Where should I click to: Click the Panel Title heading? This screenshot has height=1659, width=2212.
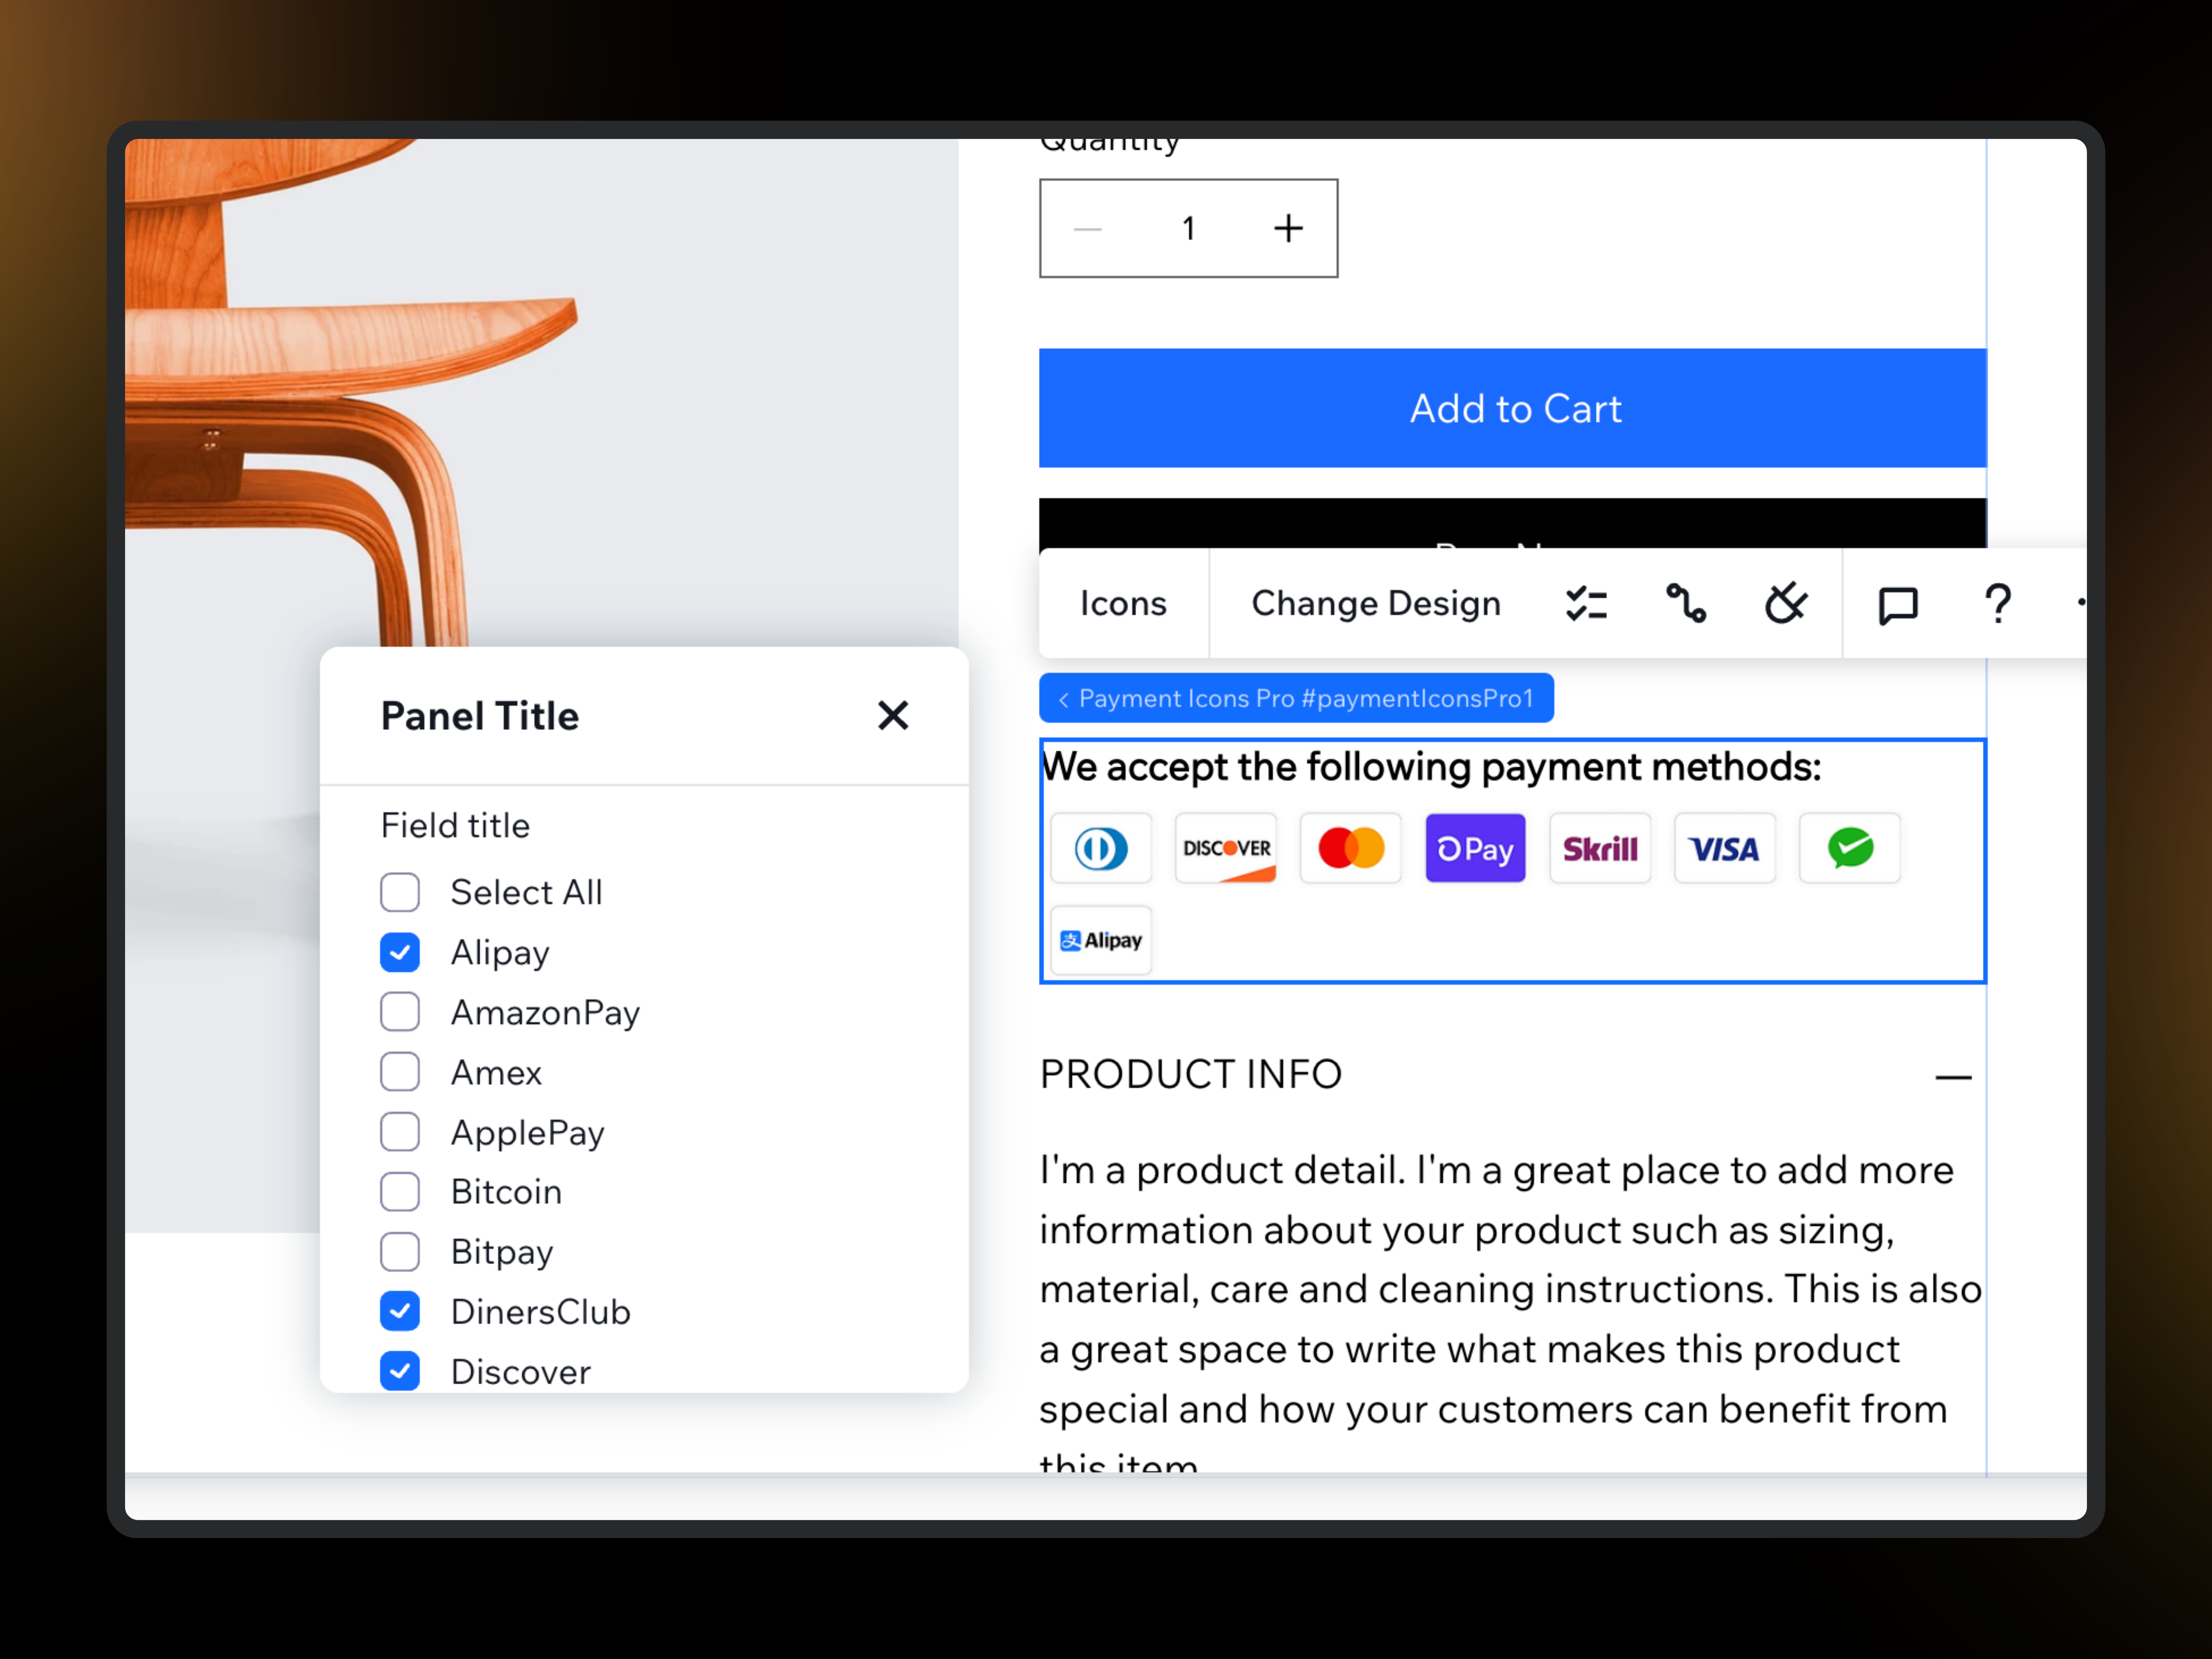tap(480, 717)
